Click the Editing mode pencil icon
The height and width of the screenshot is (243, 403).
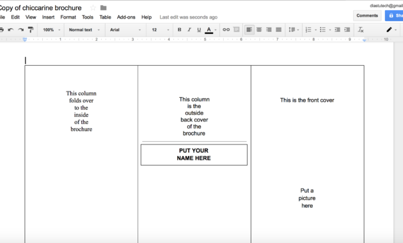(389, 30)
